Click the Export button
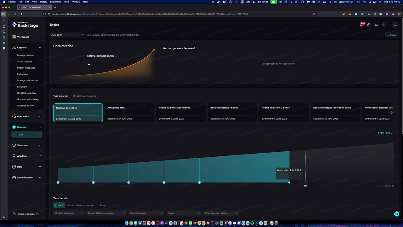The width and height of the screenshot is (403, 227). (x=392, y=35)
